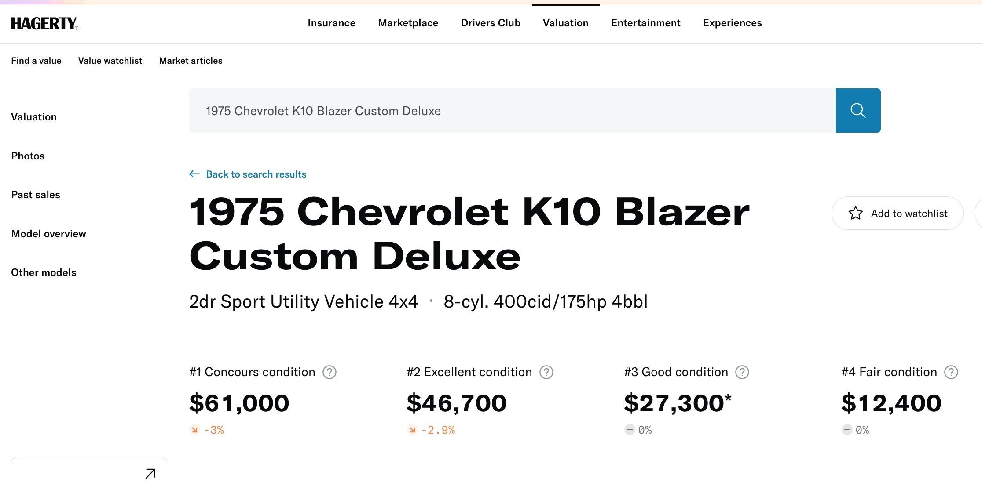Open the Fair condition help icon
This screenshot has width=982, height=493.
click(x=951, y=372)
